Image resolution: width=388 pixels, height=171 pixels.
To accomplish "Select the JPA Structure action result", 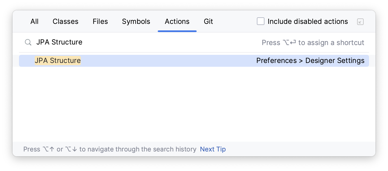I will click(194, 61).
